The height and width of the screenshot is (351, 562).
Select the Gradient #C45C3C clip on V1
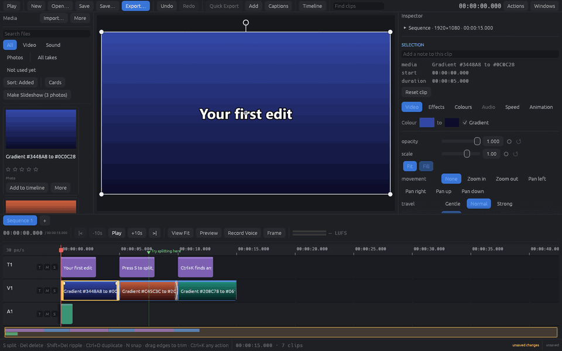click(148, 291)
